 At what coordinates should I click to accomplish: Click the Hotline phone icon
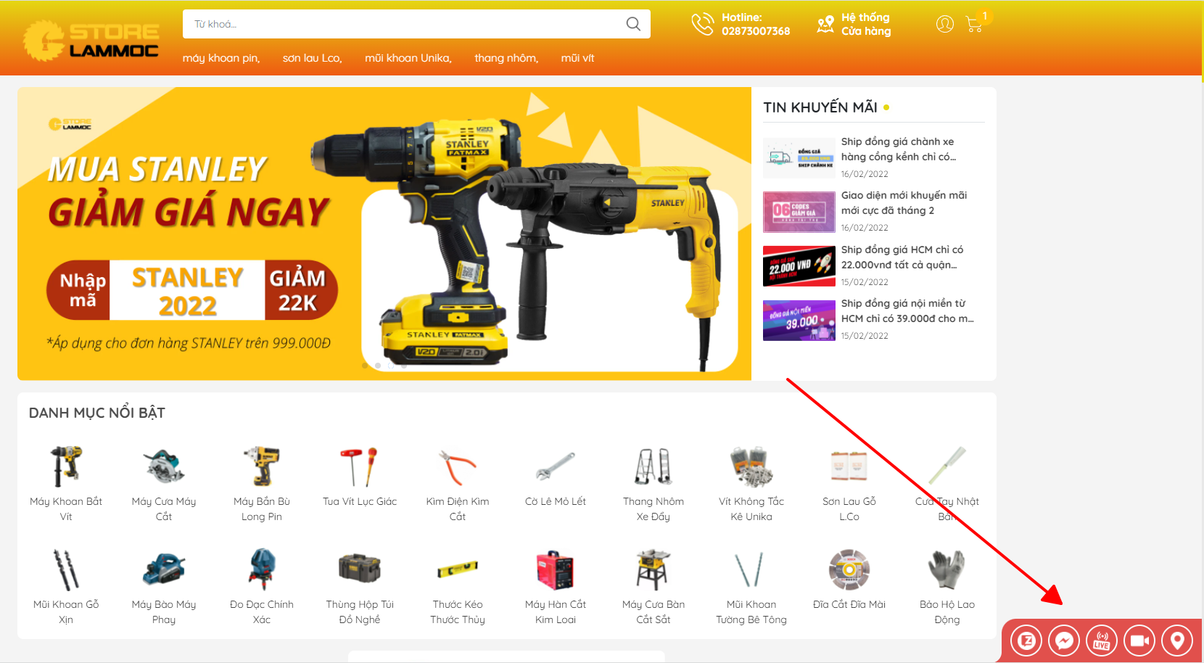(702, 24)
